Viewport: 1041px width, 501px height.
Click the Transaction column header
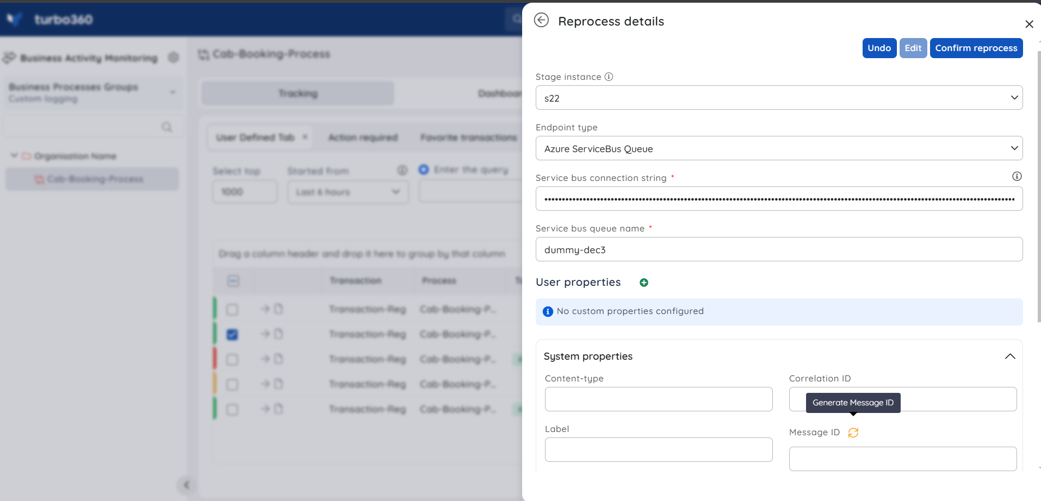356,280
